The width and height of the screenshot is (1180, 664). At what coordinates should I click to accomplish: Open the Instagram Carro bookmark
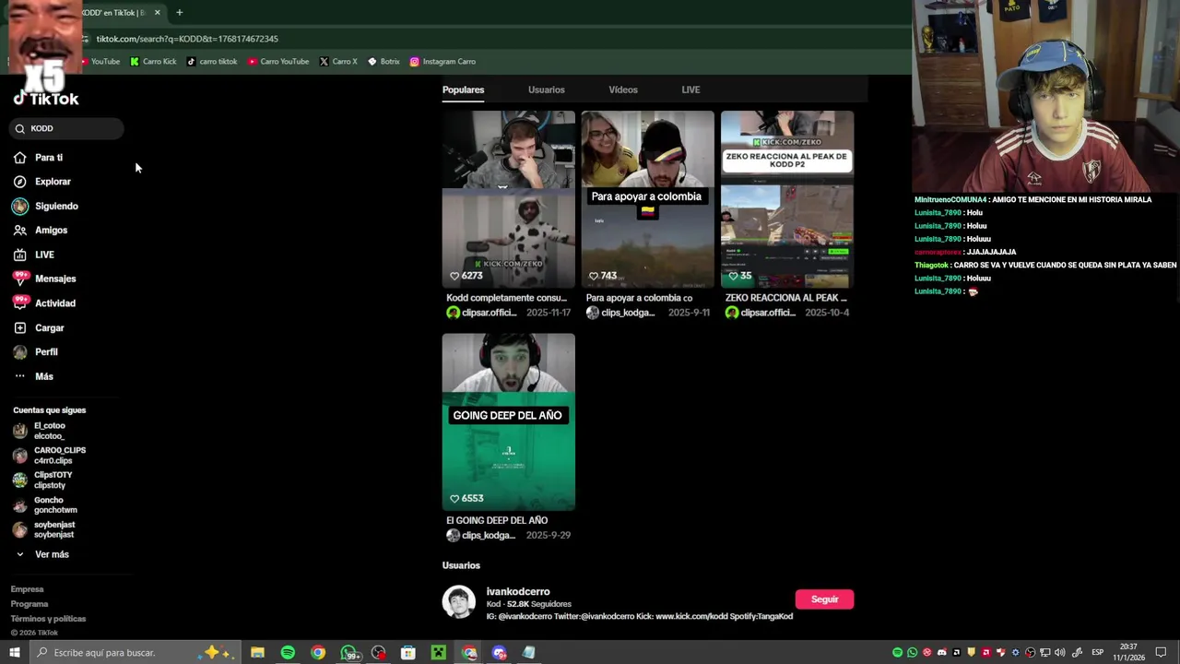point(442,62)
